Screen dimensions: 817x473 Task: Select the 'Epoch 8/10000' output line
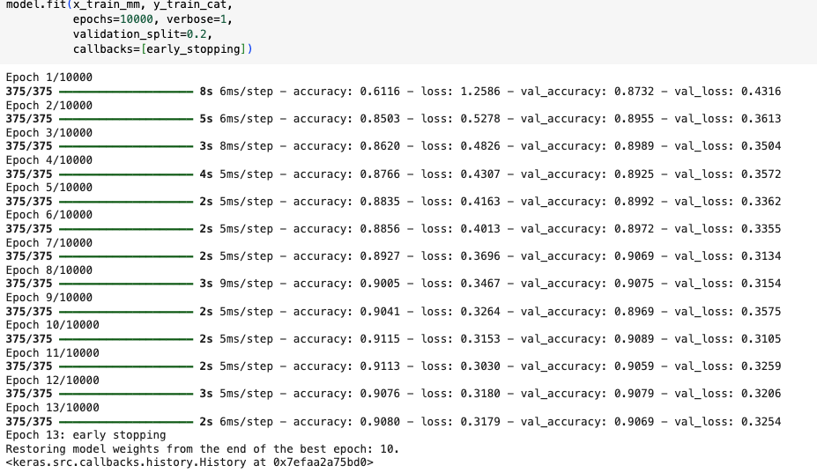(49, 270)
